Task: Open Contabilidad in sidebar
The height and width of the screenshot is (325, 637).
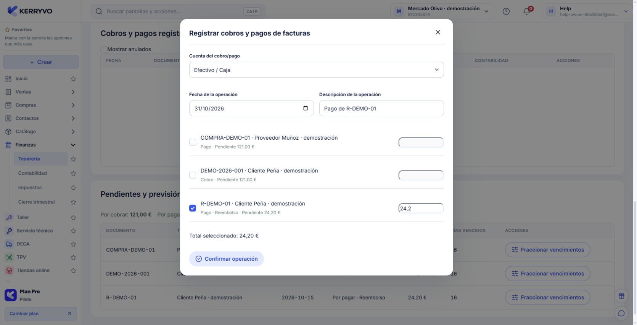Action: pos(32,173)
